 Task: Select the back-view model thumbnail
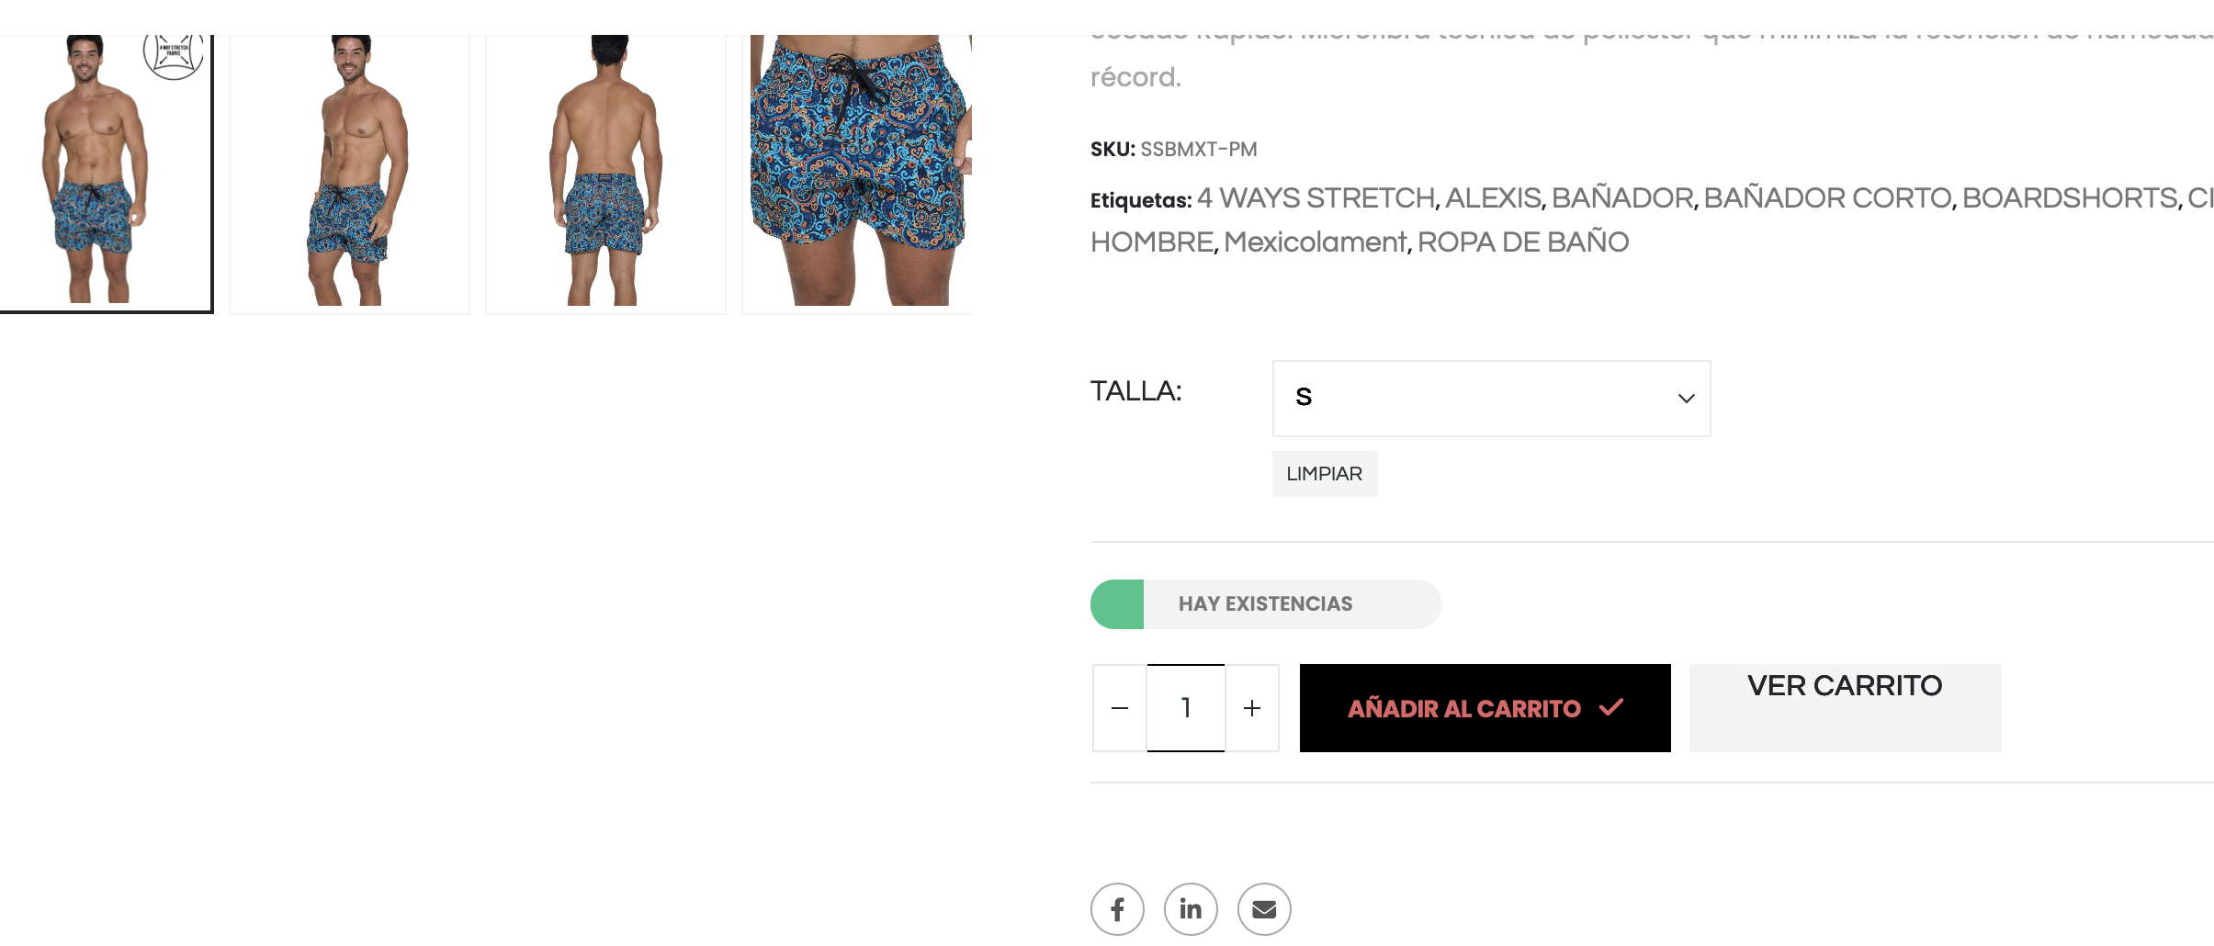605,173
